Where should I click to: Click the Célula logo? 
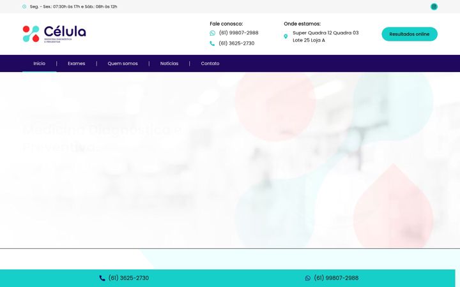(x=54, y=34)
